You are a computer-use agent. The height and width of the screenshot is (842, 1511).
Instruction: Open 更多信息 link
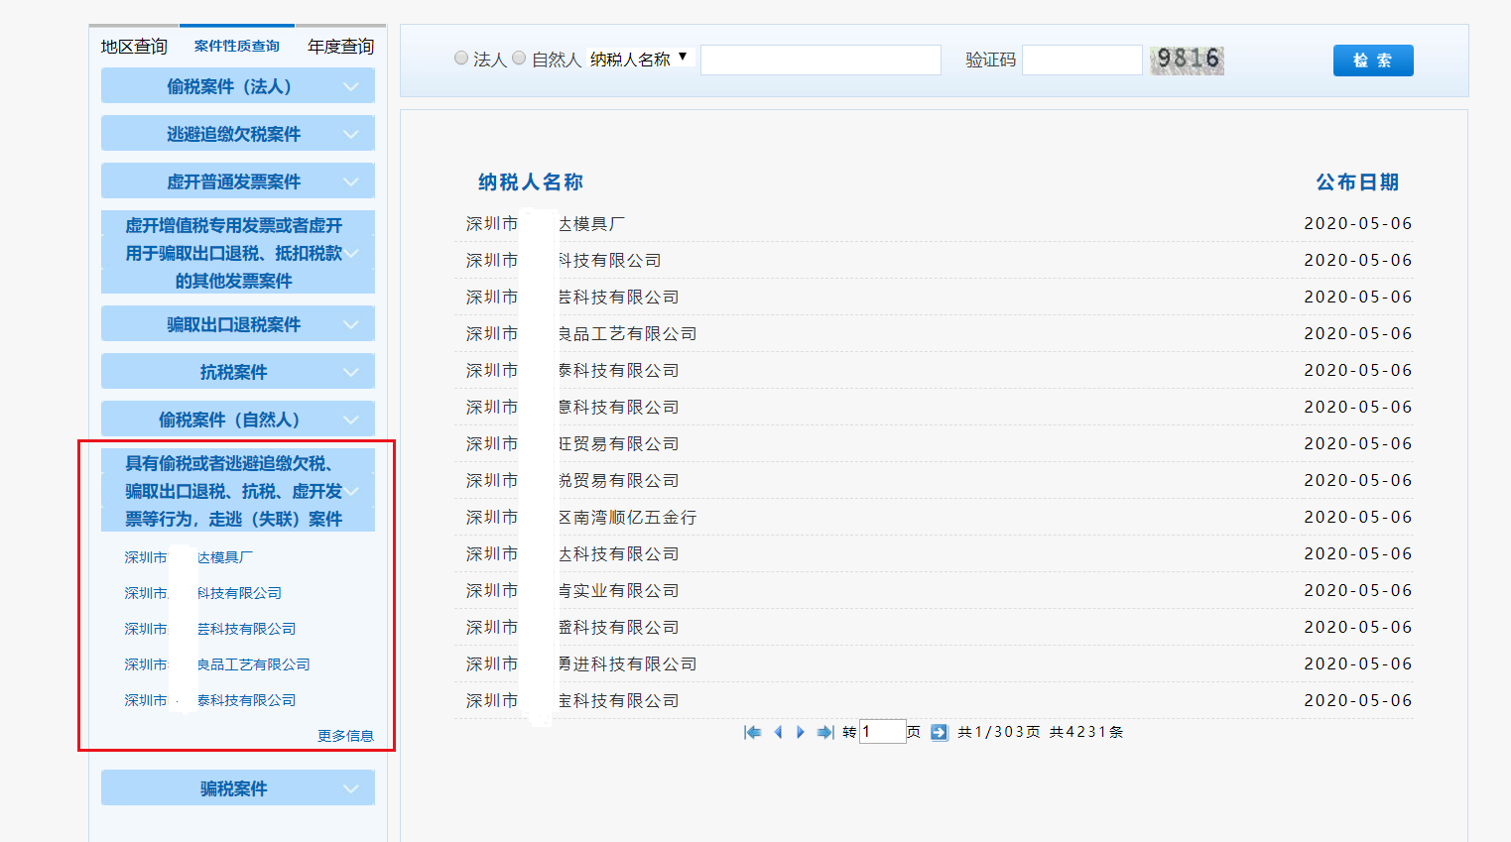pos(345,736)
